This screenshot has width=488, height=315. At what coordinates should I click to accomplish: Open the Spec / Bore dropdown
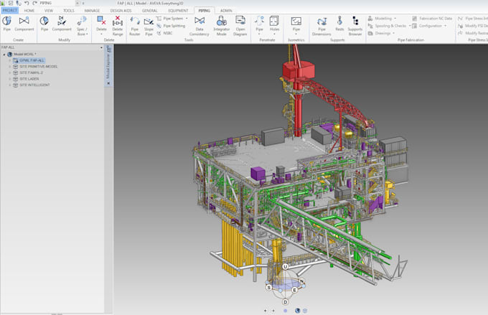82,26
